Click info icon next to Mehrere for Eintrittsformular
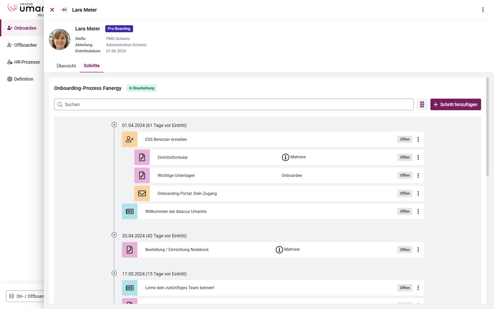Screen dimensions: 494x309 tap(285, 157)
